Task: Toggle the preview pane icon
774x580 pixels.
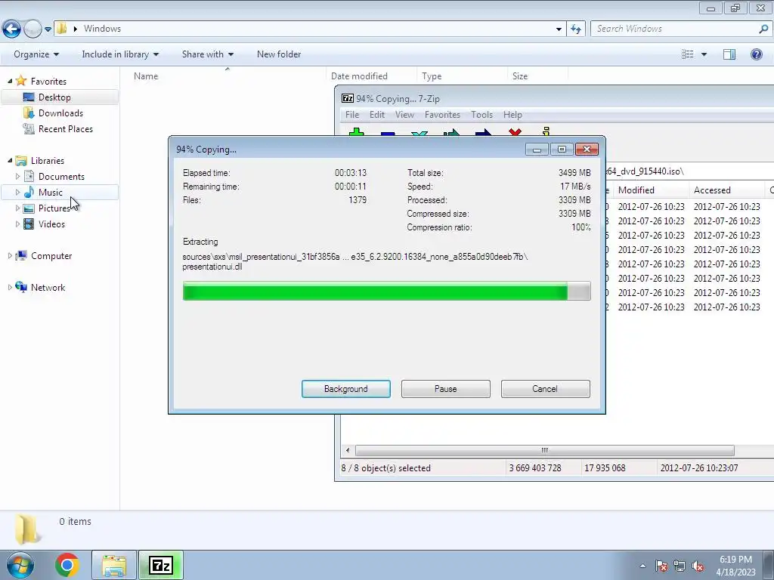Action: (x=729, y=54)
